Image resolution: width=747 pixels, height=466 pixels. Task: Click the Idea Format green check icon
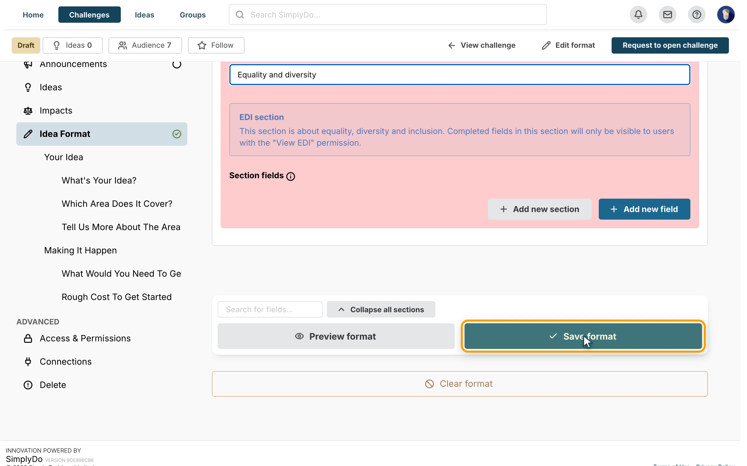click(x=177, y=134)
